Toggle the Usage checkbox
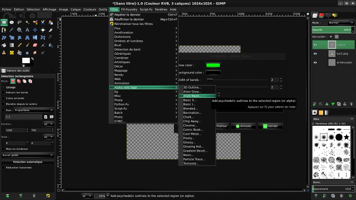The width and height of the screenshot is (356, 200). tap(3, 87)
